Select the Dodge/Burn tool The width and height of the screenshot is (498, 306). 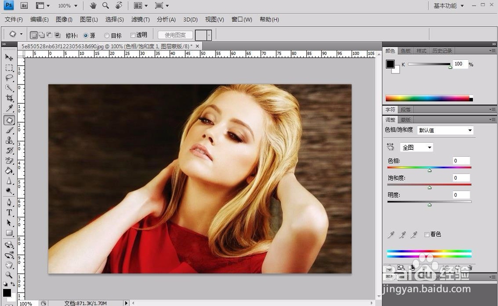[9, 191]
